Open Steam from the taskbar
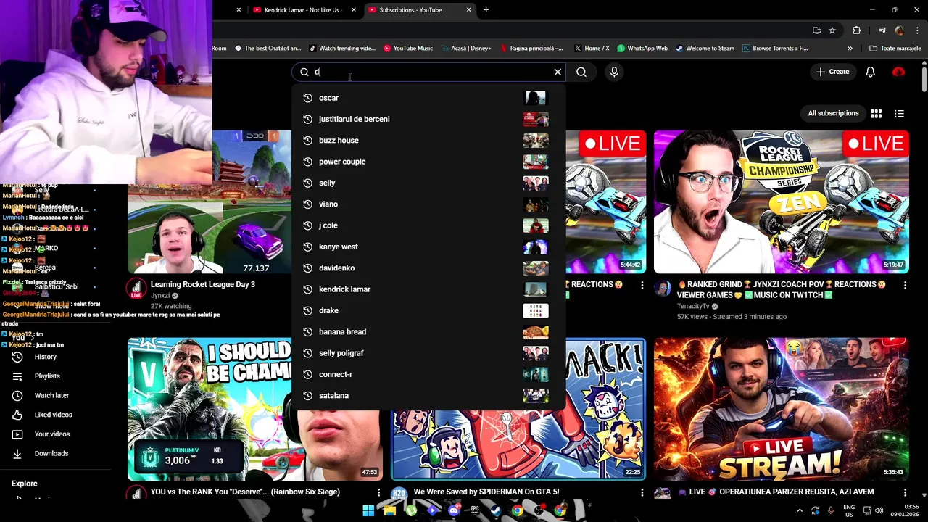Image resolution: width=928 pixels, height=522 pixels. click(x=497, y=510)
